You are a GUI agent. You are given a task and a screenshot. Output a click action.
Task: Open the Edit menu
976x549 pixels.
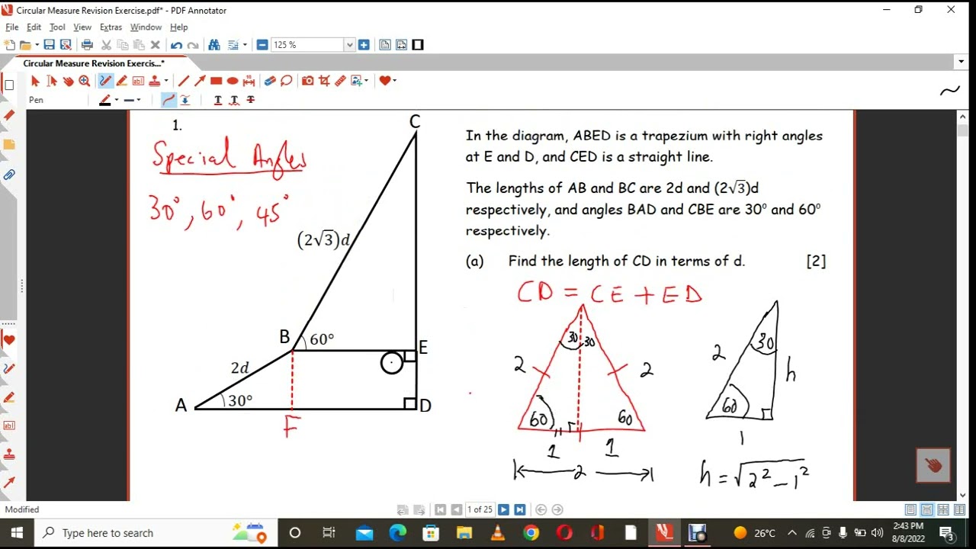pyautogui.click(x=34, y=27)
